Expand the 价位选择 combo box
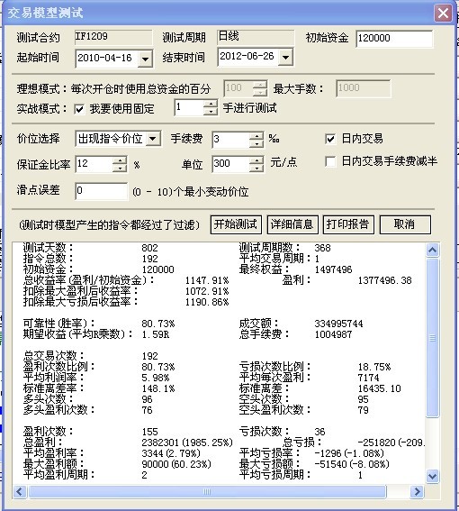The image size is (459, 511). click(153, 139)
